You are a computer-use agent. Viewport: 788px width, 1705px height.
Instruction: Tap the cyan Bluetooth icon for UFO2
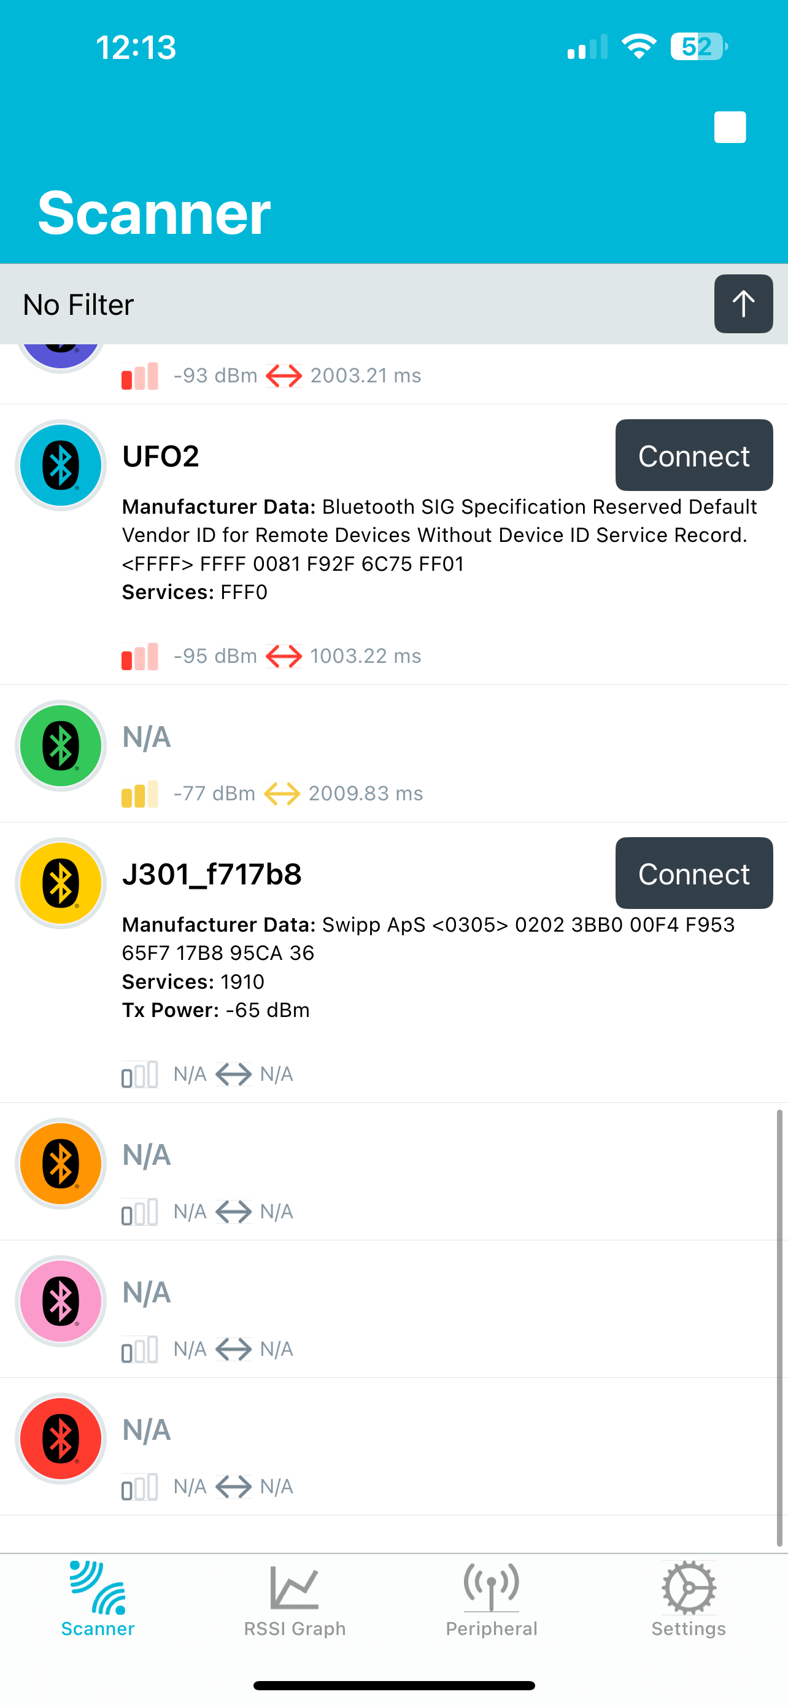(61, 465)
